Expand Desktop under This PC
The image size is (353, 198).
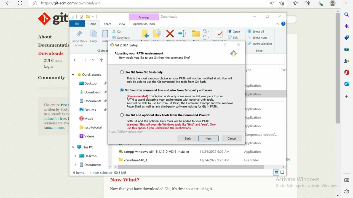tap(75, 156)
